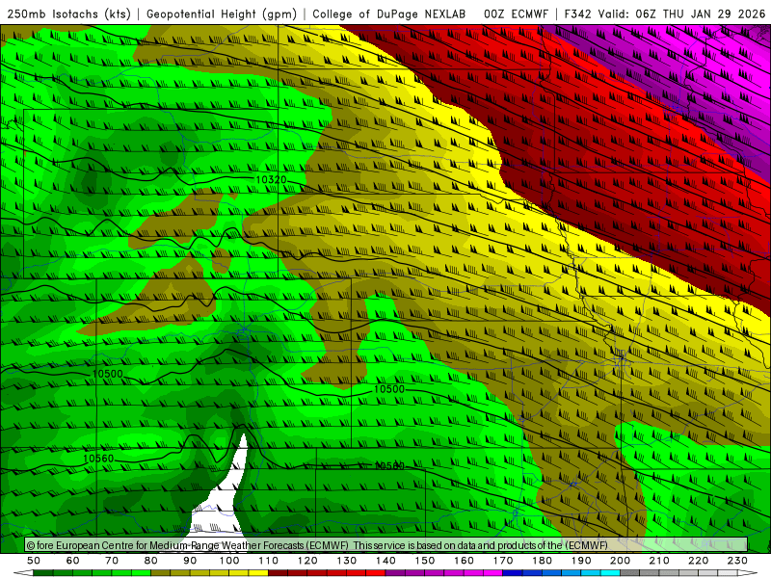The height and width of the screenshot is (578, 771).
Task: Click the "140" legend value
Action: point(385,561)
